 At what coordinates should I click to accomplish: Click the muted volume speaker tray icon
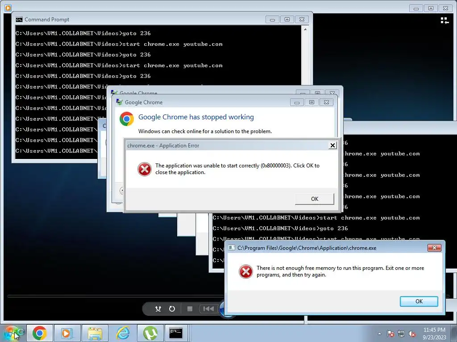412,334
